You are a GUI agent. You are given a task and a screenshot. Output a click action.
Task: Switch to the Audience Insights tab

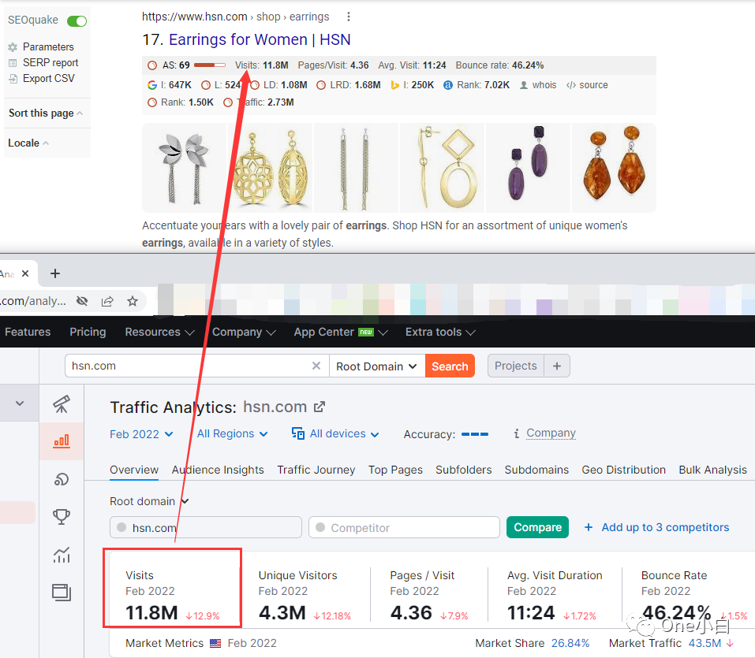pyautogui.click(x=218, y=470)
